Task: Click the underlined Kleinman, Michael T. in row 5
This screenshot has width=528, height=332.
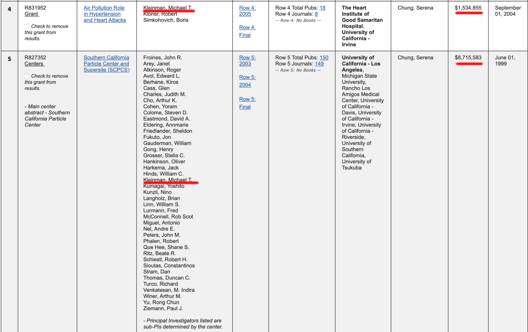Action: pyautogui.click(x=167, y=180)
